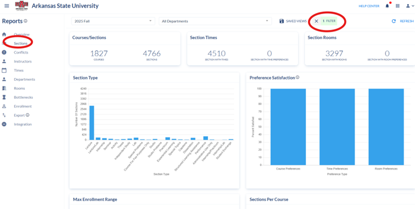Open the All Departments dropdown
This screenshot has width=415, height=209.
point(215,21)
